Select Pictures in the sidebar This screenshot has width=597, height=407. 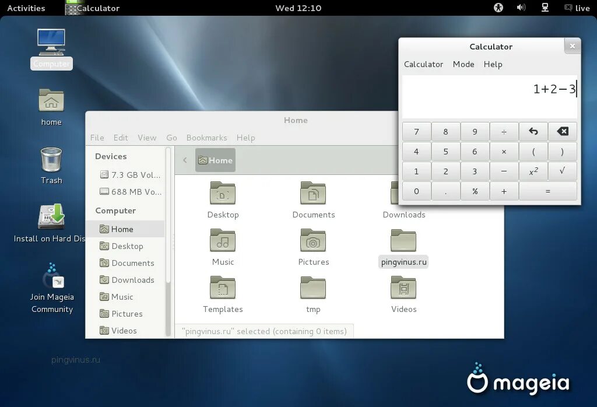click(x=125, y=314)
